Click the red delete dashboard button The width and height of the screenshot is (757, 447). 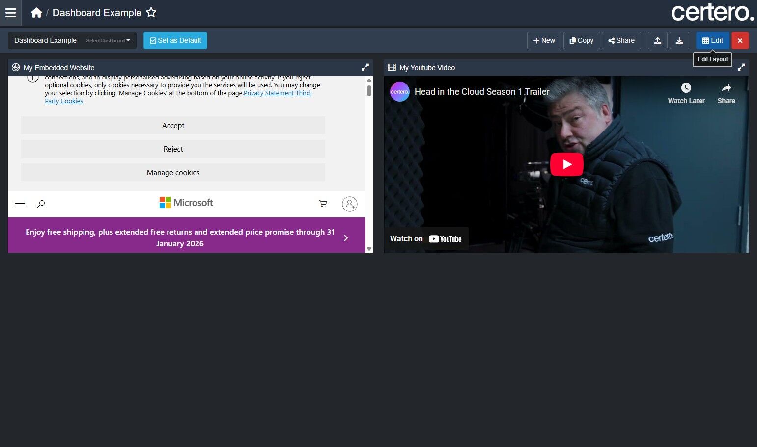click(740, 41)
